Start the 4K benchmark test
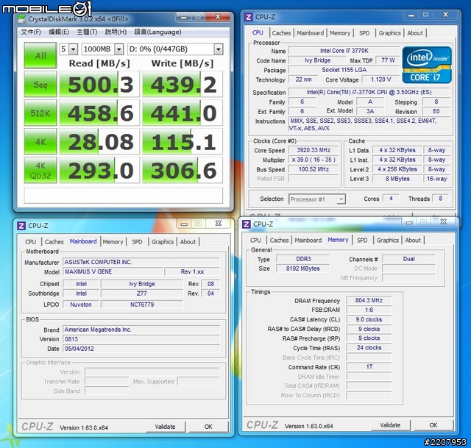471x448 pixels. [40, 141]
